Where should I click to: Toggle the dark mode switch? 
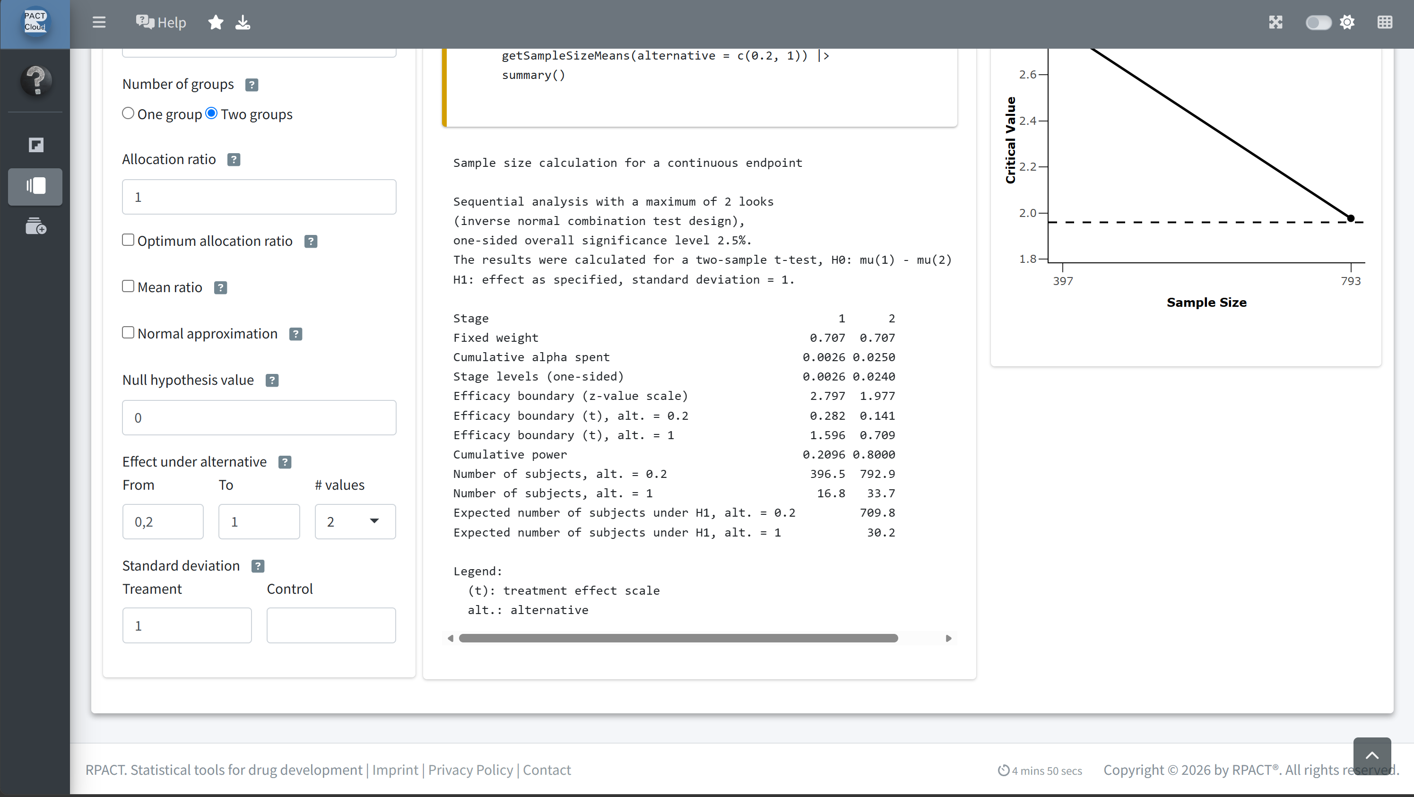(1319, 22)
